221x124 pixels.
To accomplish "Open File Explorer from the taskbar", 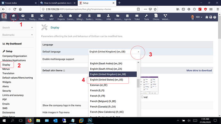I will click(38, 120).
